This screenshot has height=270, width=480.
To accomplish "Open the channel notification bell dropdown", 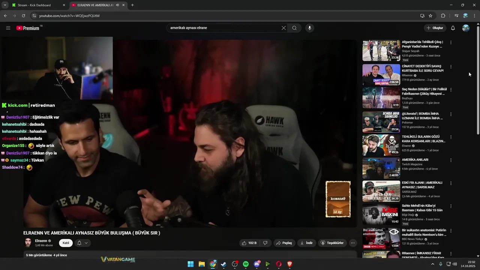I will (x=82, y=243).
